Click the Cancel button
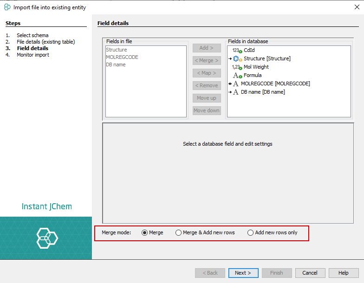 [x=310, y=273]
